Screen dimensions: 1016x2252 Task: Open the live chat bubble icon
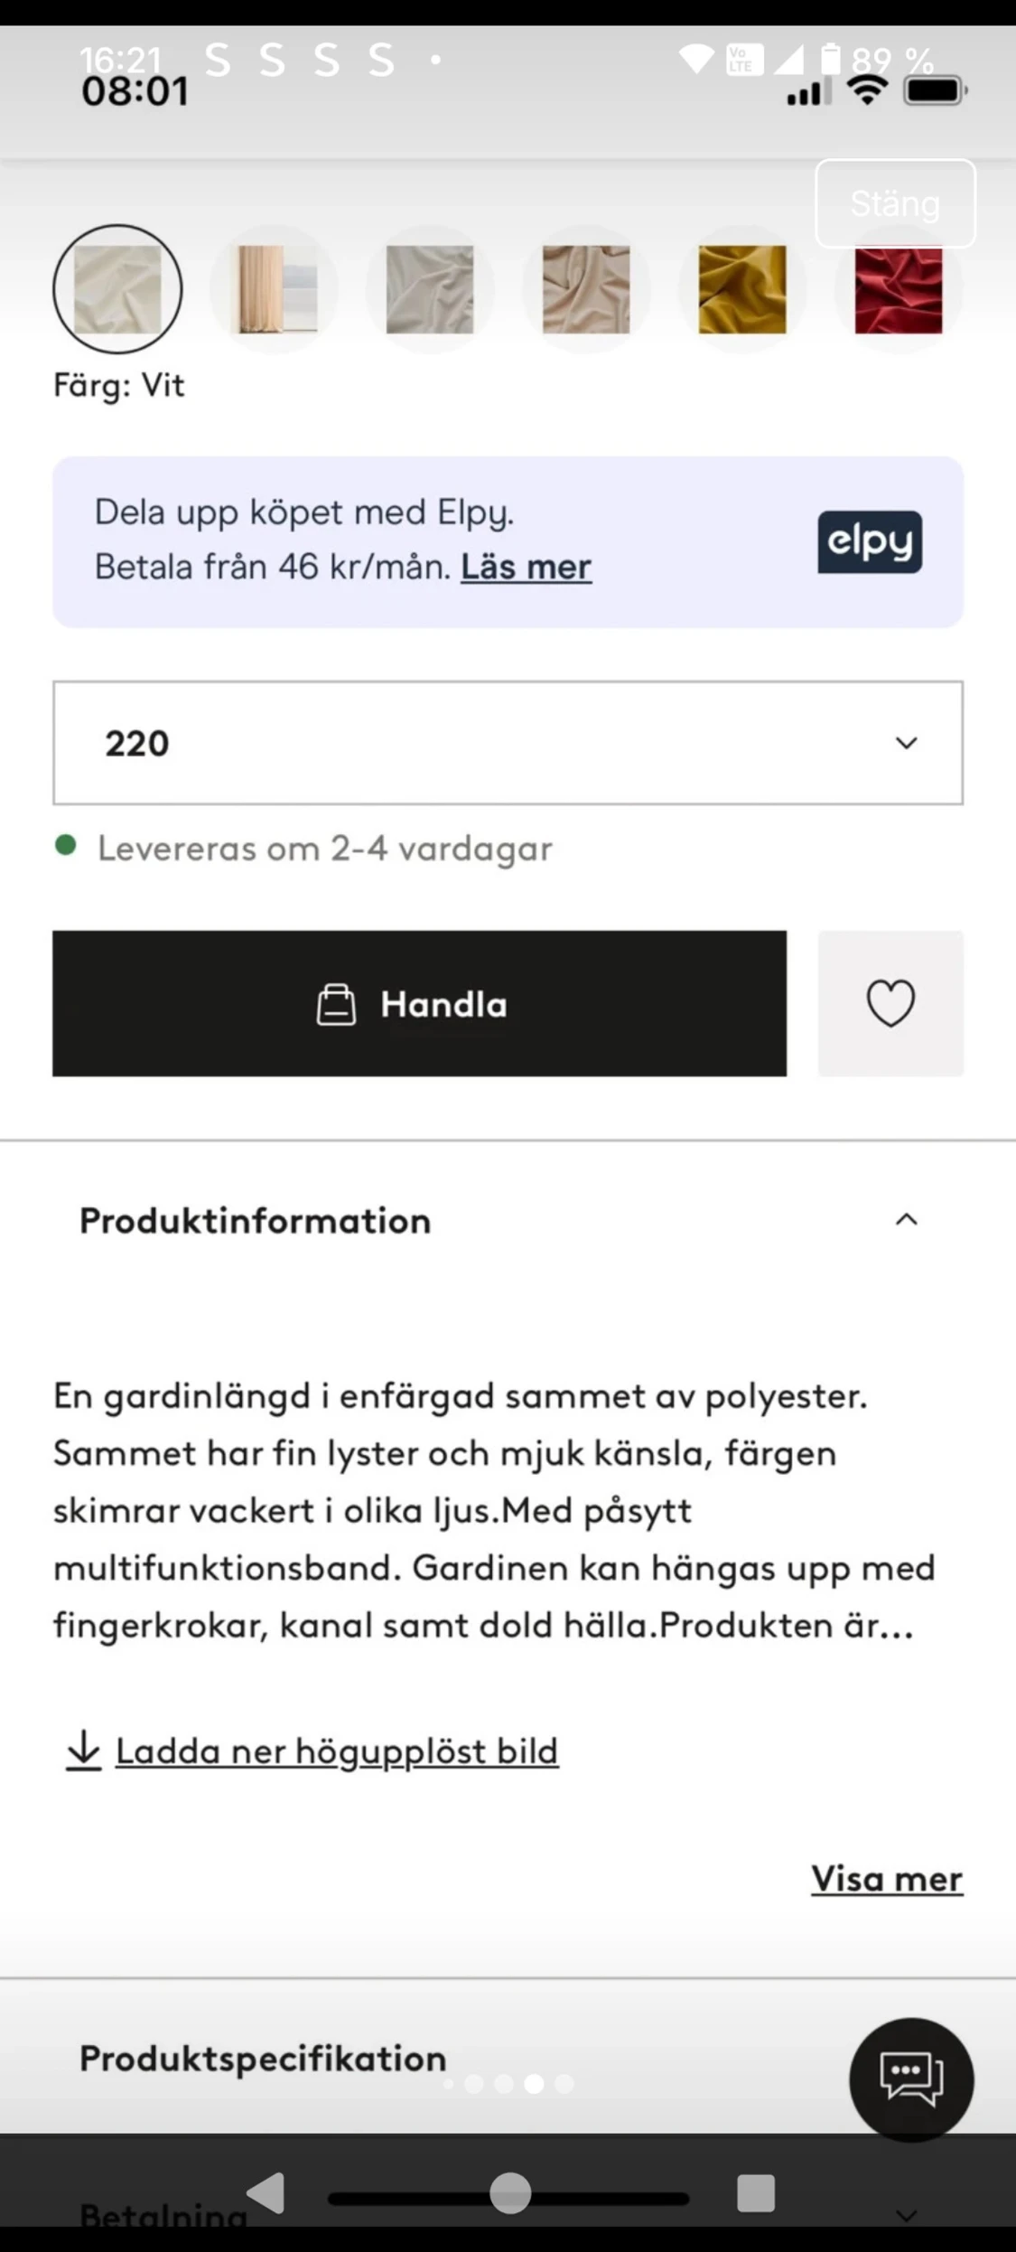(910, 2078)
